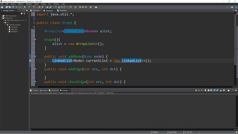Close the Package Explorer view
The image size is (238, 134).
[16, 10]
